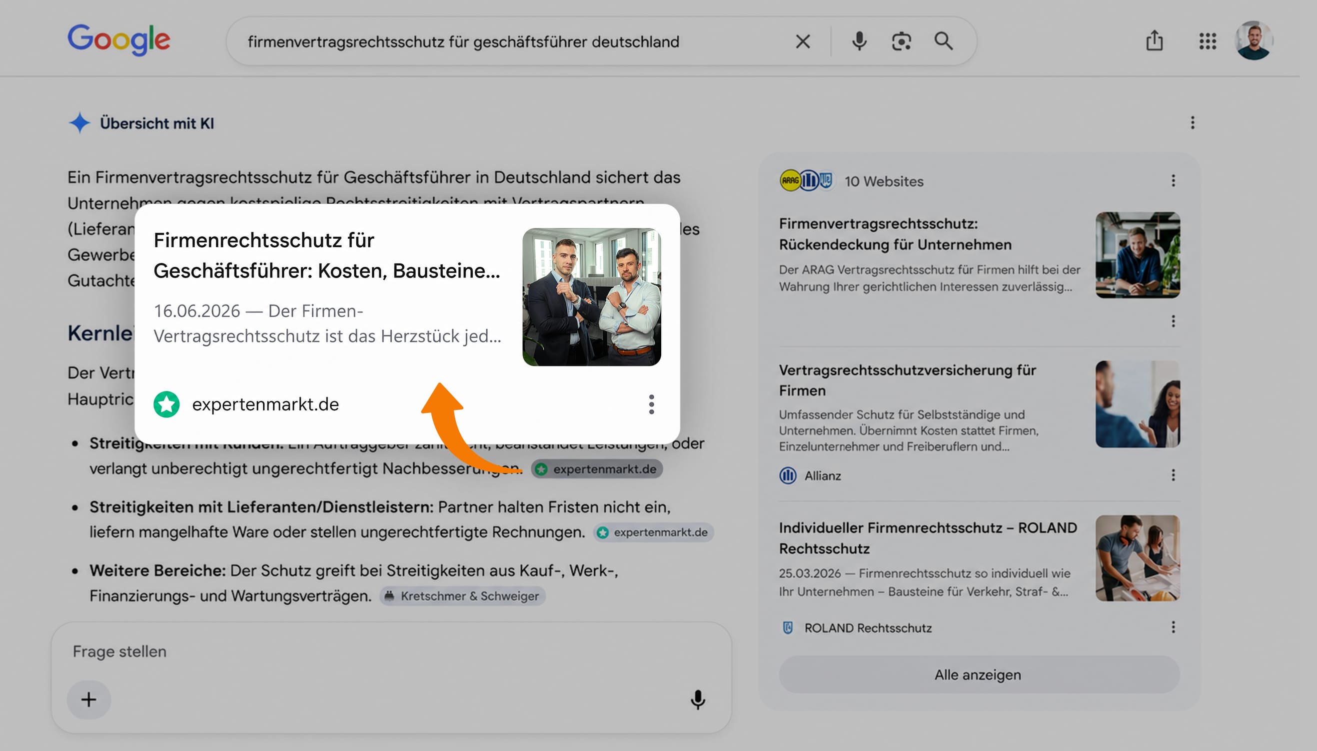Click expertenmarkt.de chip after ungerechtfertigte Rechnungen

(x=653, y=532)
